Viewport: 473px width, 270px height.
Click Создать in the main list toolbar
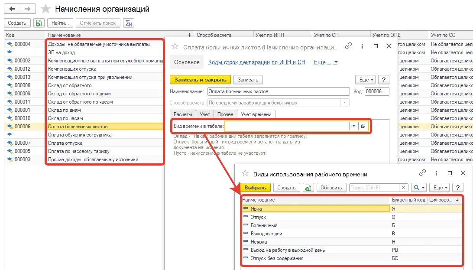coord(17,23)
